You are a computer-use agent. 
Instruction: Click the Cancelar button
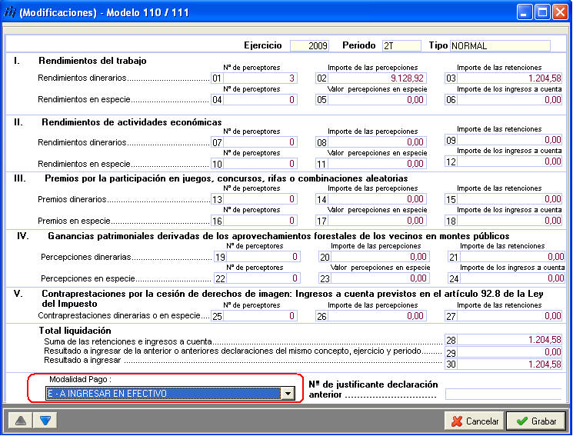tap(475, 421)
